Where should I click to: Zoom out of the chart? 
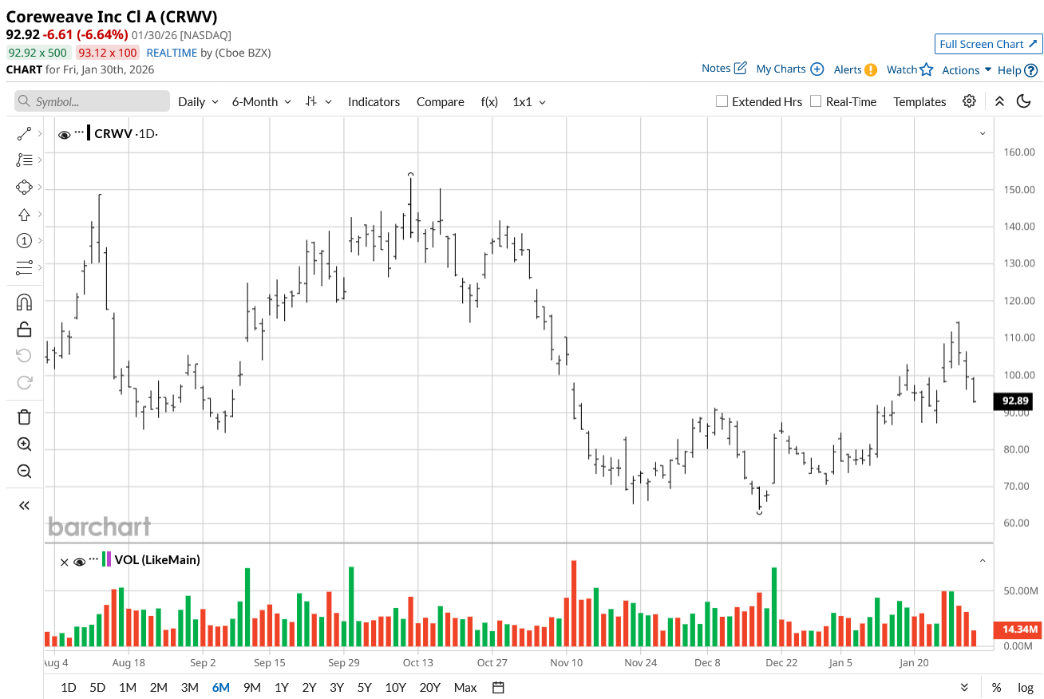(x=24, y=471)
